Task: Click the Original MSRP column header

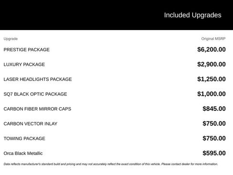Action: pyautogui.click(x=213, y=39)
